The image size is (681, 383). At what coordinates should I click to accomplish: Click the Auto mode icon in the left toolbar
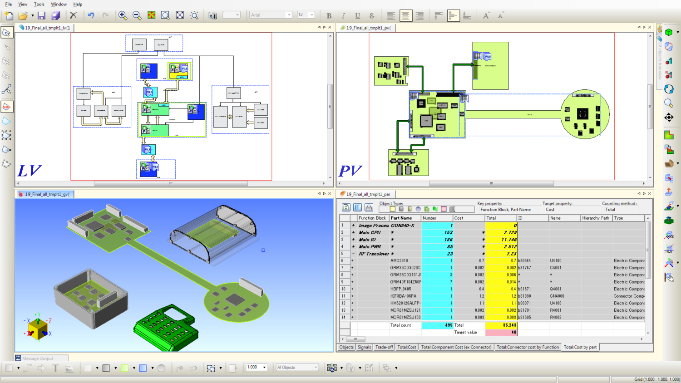pyautogui.click(x=6, y=106)
